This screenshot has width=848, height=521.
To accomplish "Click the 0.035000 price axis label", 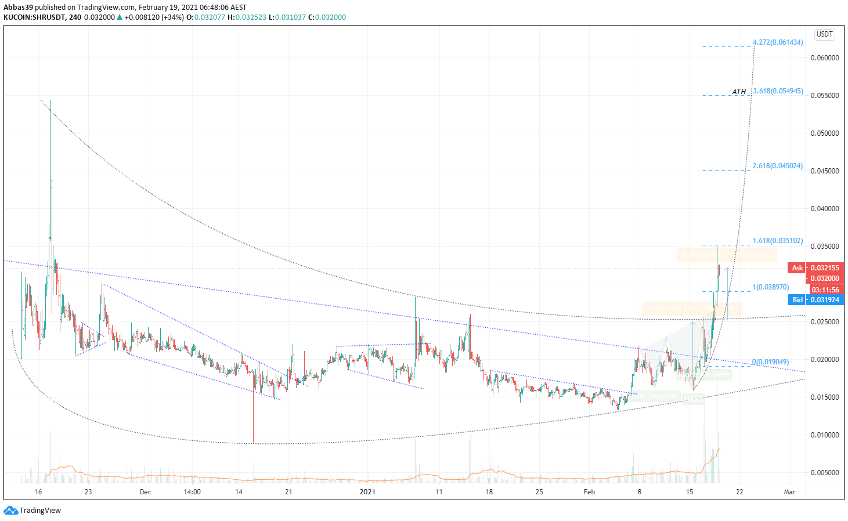I will [825, 247].
